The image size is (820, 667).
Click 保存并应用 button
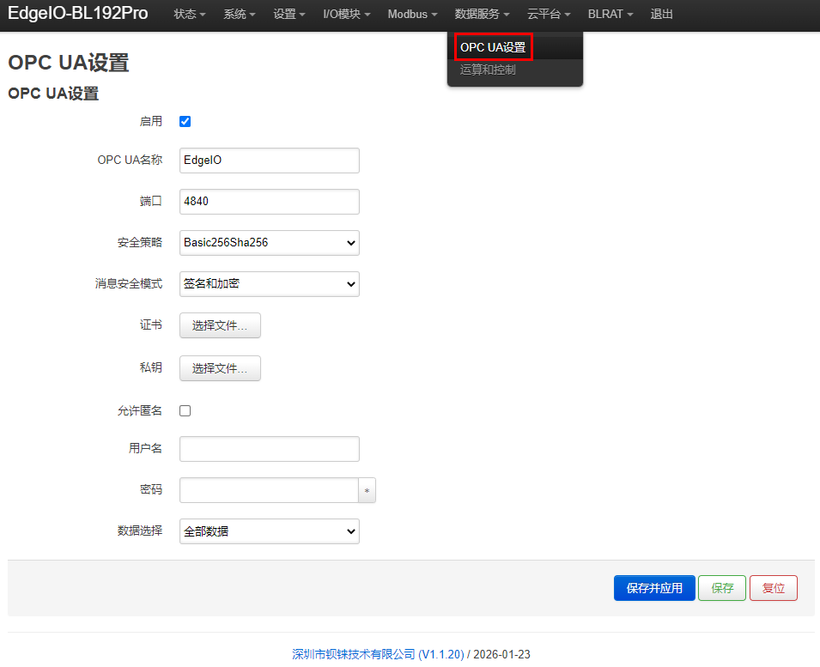654,588
